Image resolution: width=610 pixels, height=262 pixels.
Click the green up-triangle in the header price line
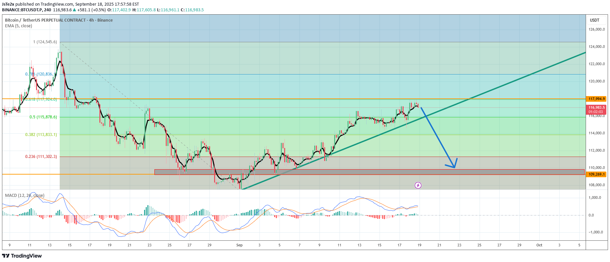pos(74,10)
